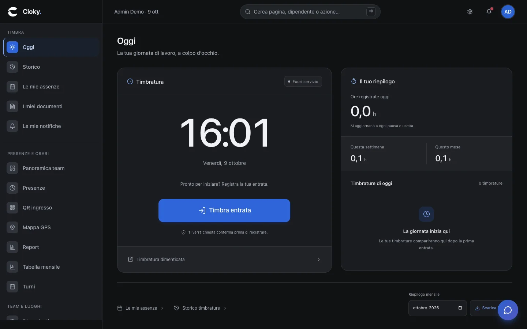Viewport: 527px width, 329px height.
Task: Click the QR ingresso code icon
Action: (x=12, y=208)
